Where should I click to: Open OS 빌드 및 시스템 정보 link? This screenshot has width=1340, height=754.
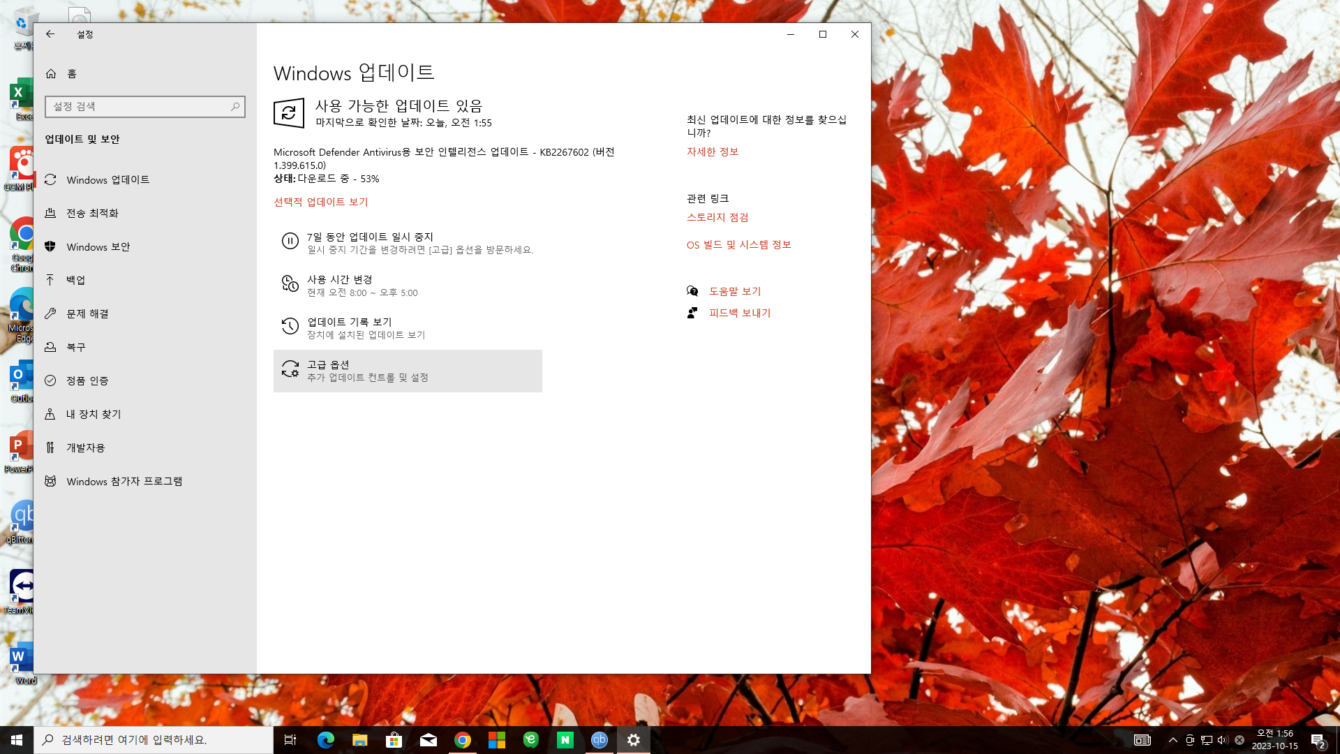click(x=738, y=244)
